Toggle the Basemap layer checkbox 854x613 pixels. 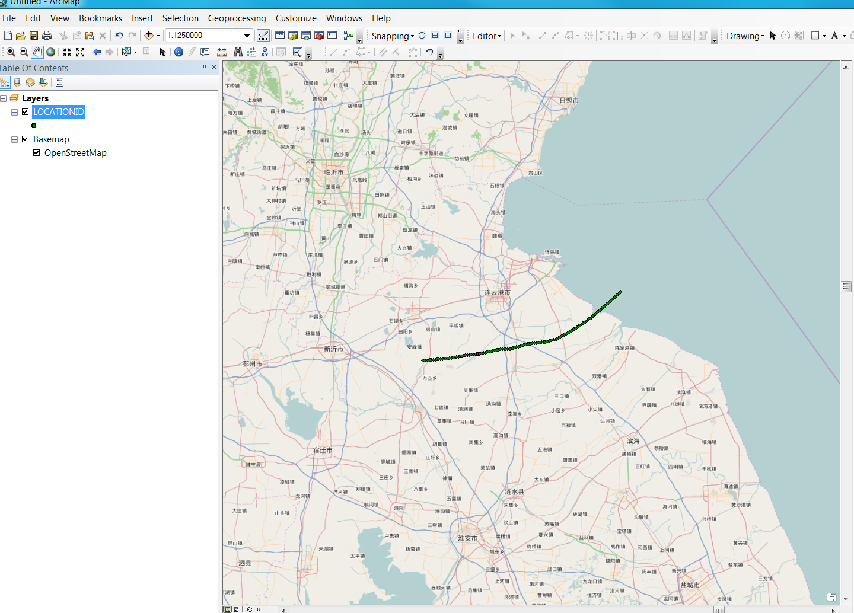[x=26, y=139]
